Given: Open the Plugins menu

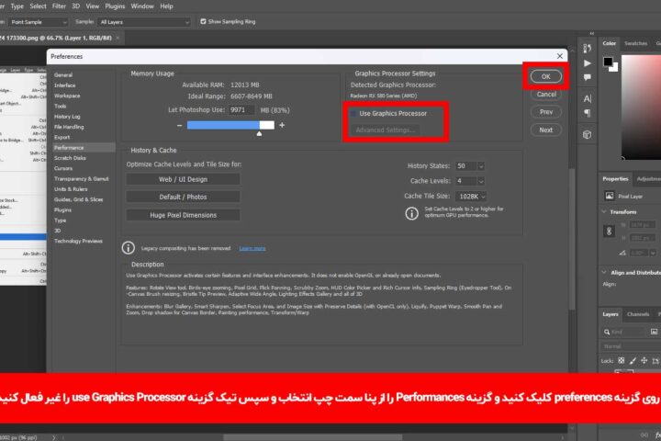Looking at the screenshot, I should [x=115, y=6].
